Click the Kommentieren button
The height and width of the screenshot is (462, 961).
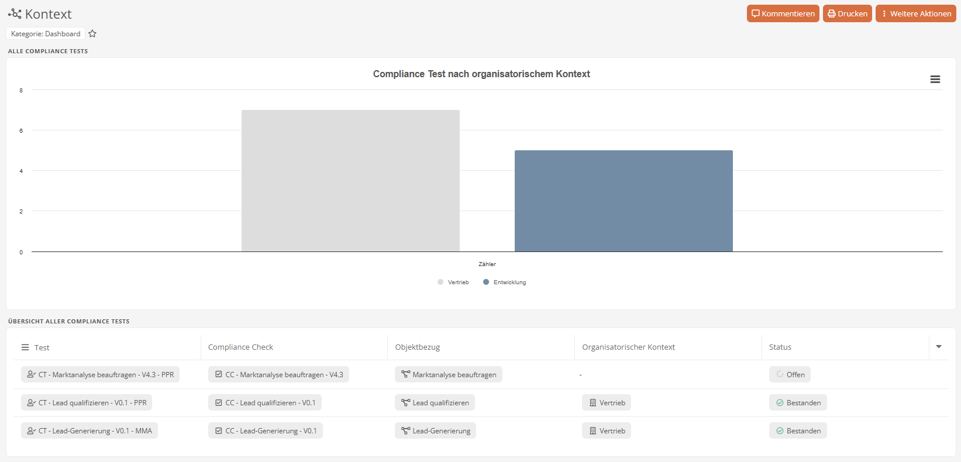coord(783,13)
